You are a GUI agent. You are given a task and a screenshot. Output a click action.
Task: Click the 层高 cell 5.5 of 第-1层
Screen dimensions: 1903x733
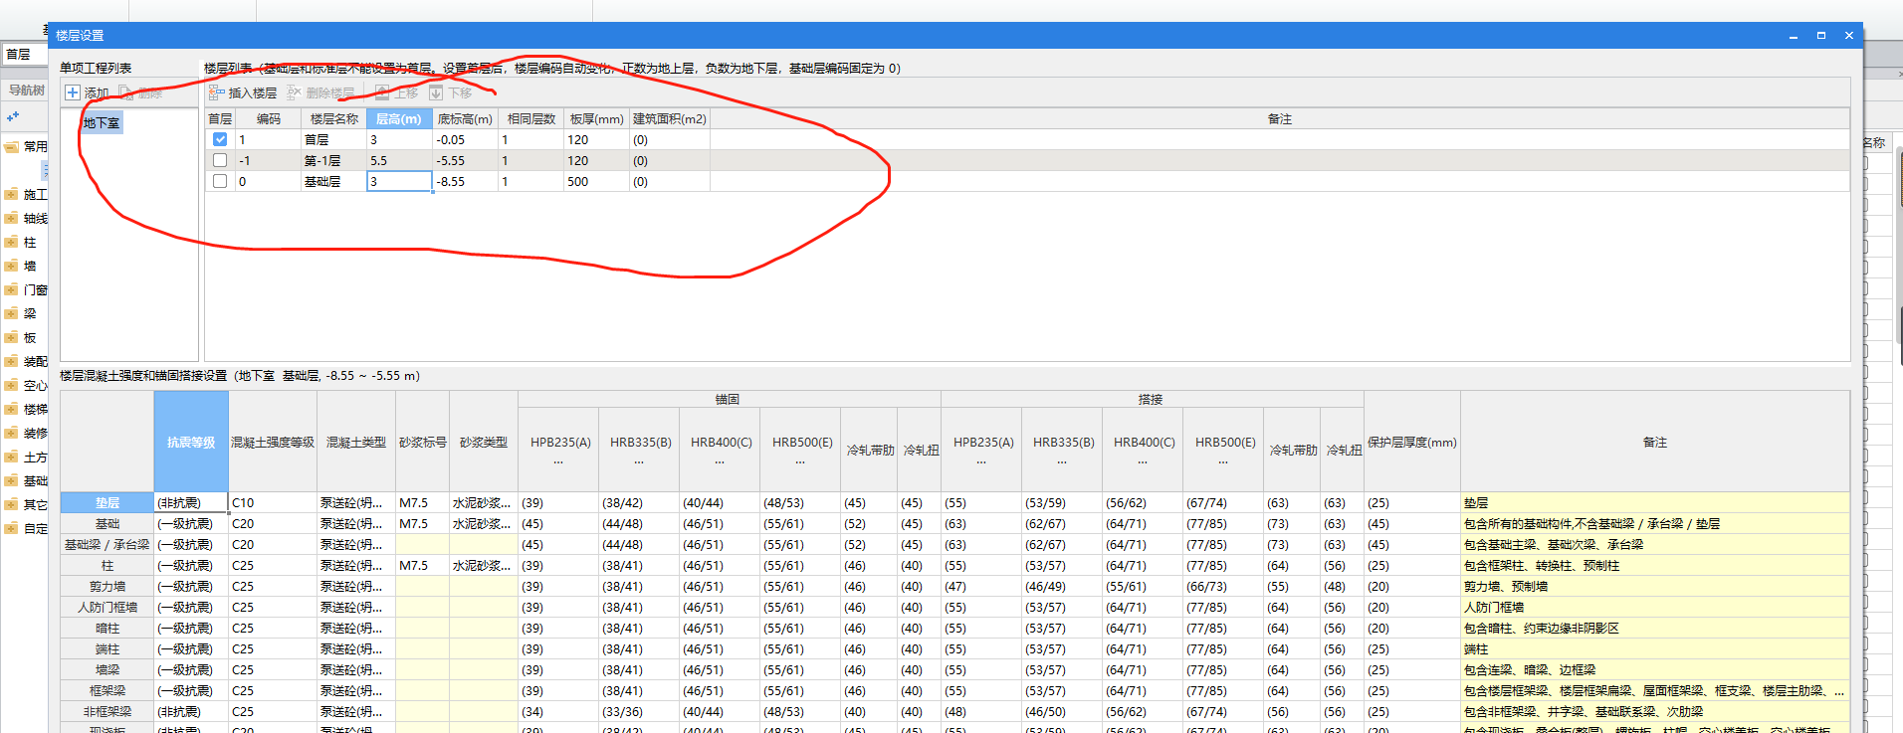point(399,160)
